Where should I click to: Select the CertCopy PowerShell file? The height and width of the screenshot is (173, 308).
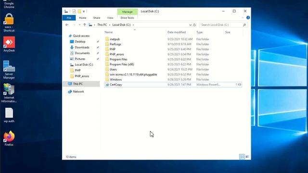coord(116,85)
